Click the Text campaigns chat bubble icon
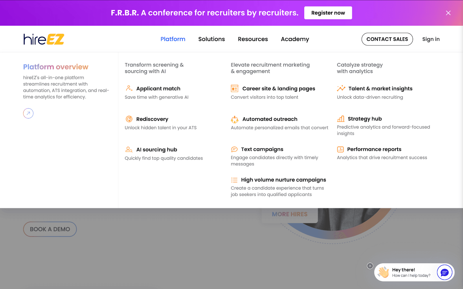This screenshot has width=463, height=289. click(234, 149)
